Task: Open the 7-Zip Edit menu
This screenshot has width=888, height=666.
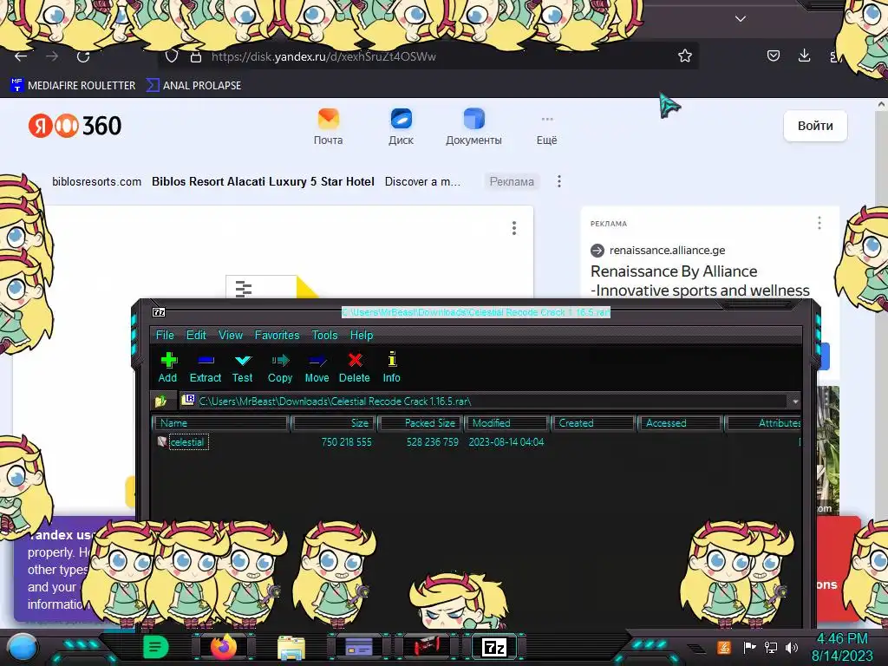Action: 196,336
